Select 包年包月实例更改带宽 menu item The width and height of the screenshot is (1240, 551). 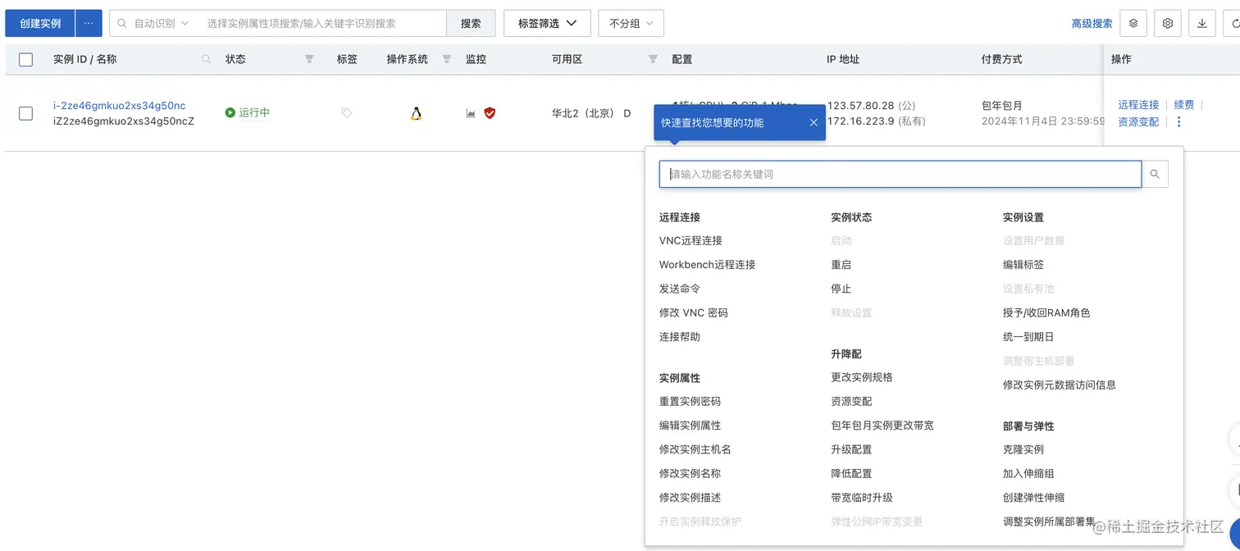882,426
